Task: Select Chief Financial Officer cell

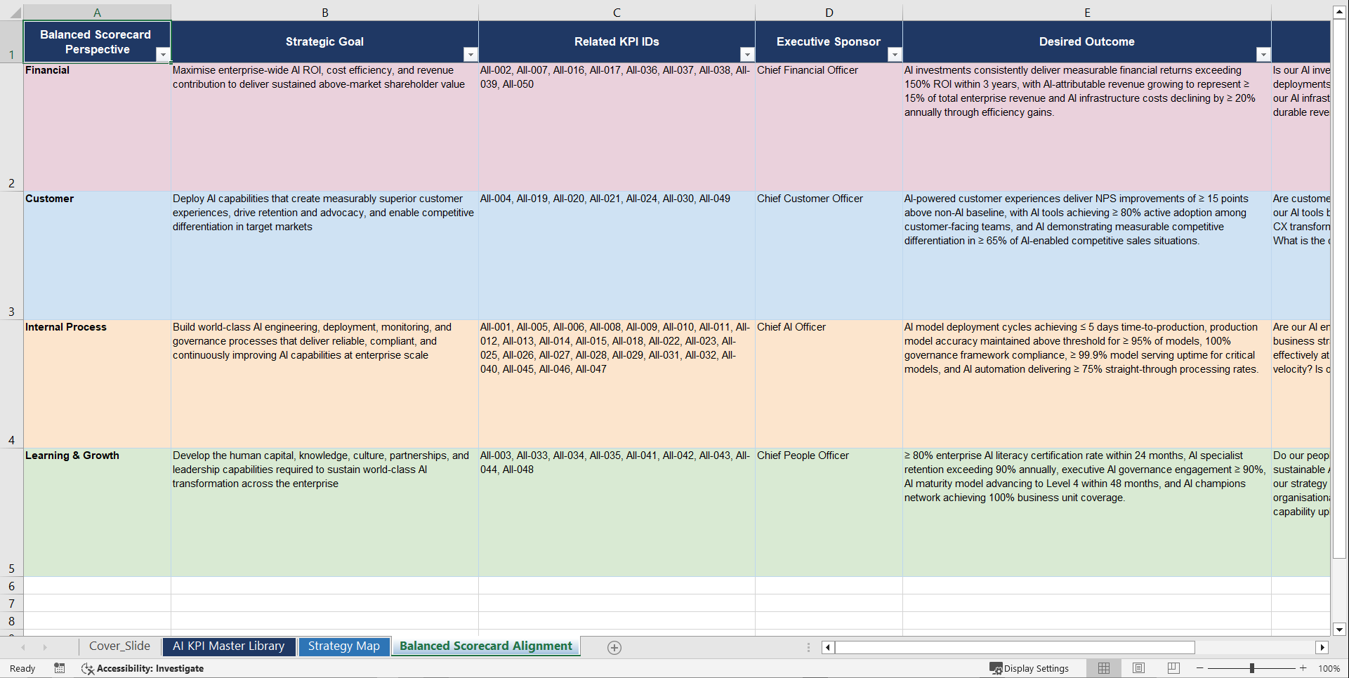Action: (x=829, y=127)
